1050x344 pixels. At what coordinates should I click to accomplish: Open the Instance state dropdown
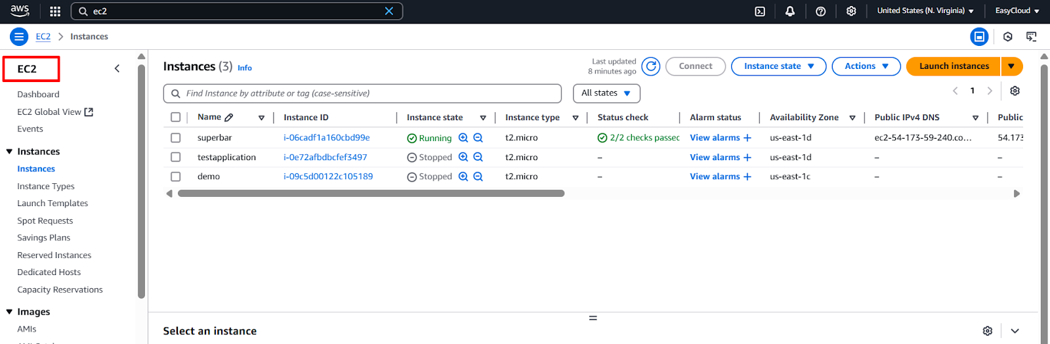pyautogui.click(x=778, y=66)
